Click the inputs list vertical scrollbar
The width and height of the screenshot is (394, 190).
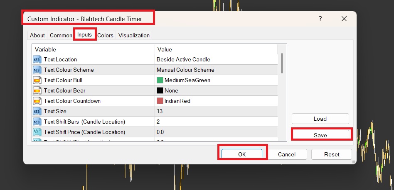(x=282, y=93)
